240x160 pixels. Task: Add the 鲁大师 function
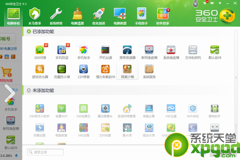coord(127,130)
